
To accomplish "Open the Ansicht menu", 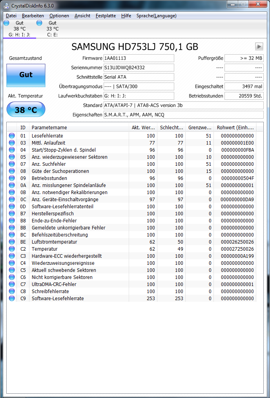I will tap(82, 16).
